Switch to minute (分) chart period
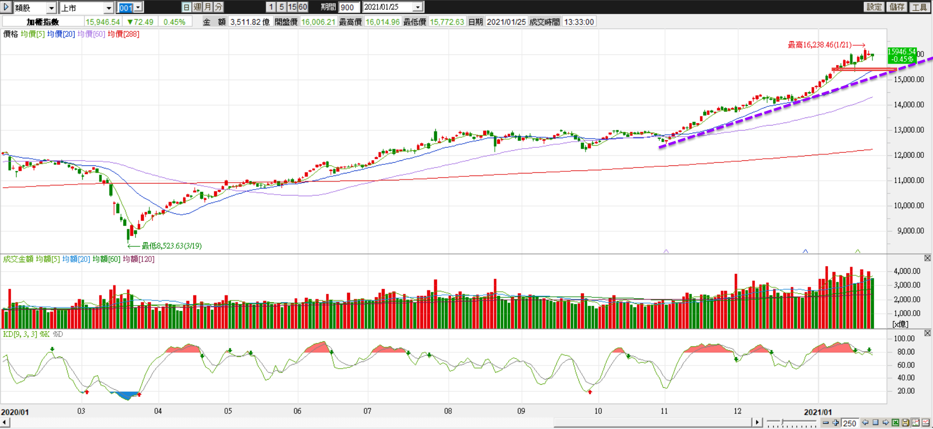Screen dimensions: 933x429 218,7
